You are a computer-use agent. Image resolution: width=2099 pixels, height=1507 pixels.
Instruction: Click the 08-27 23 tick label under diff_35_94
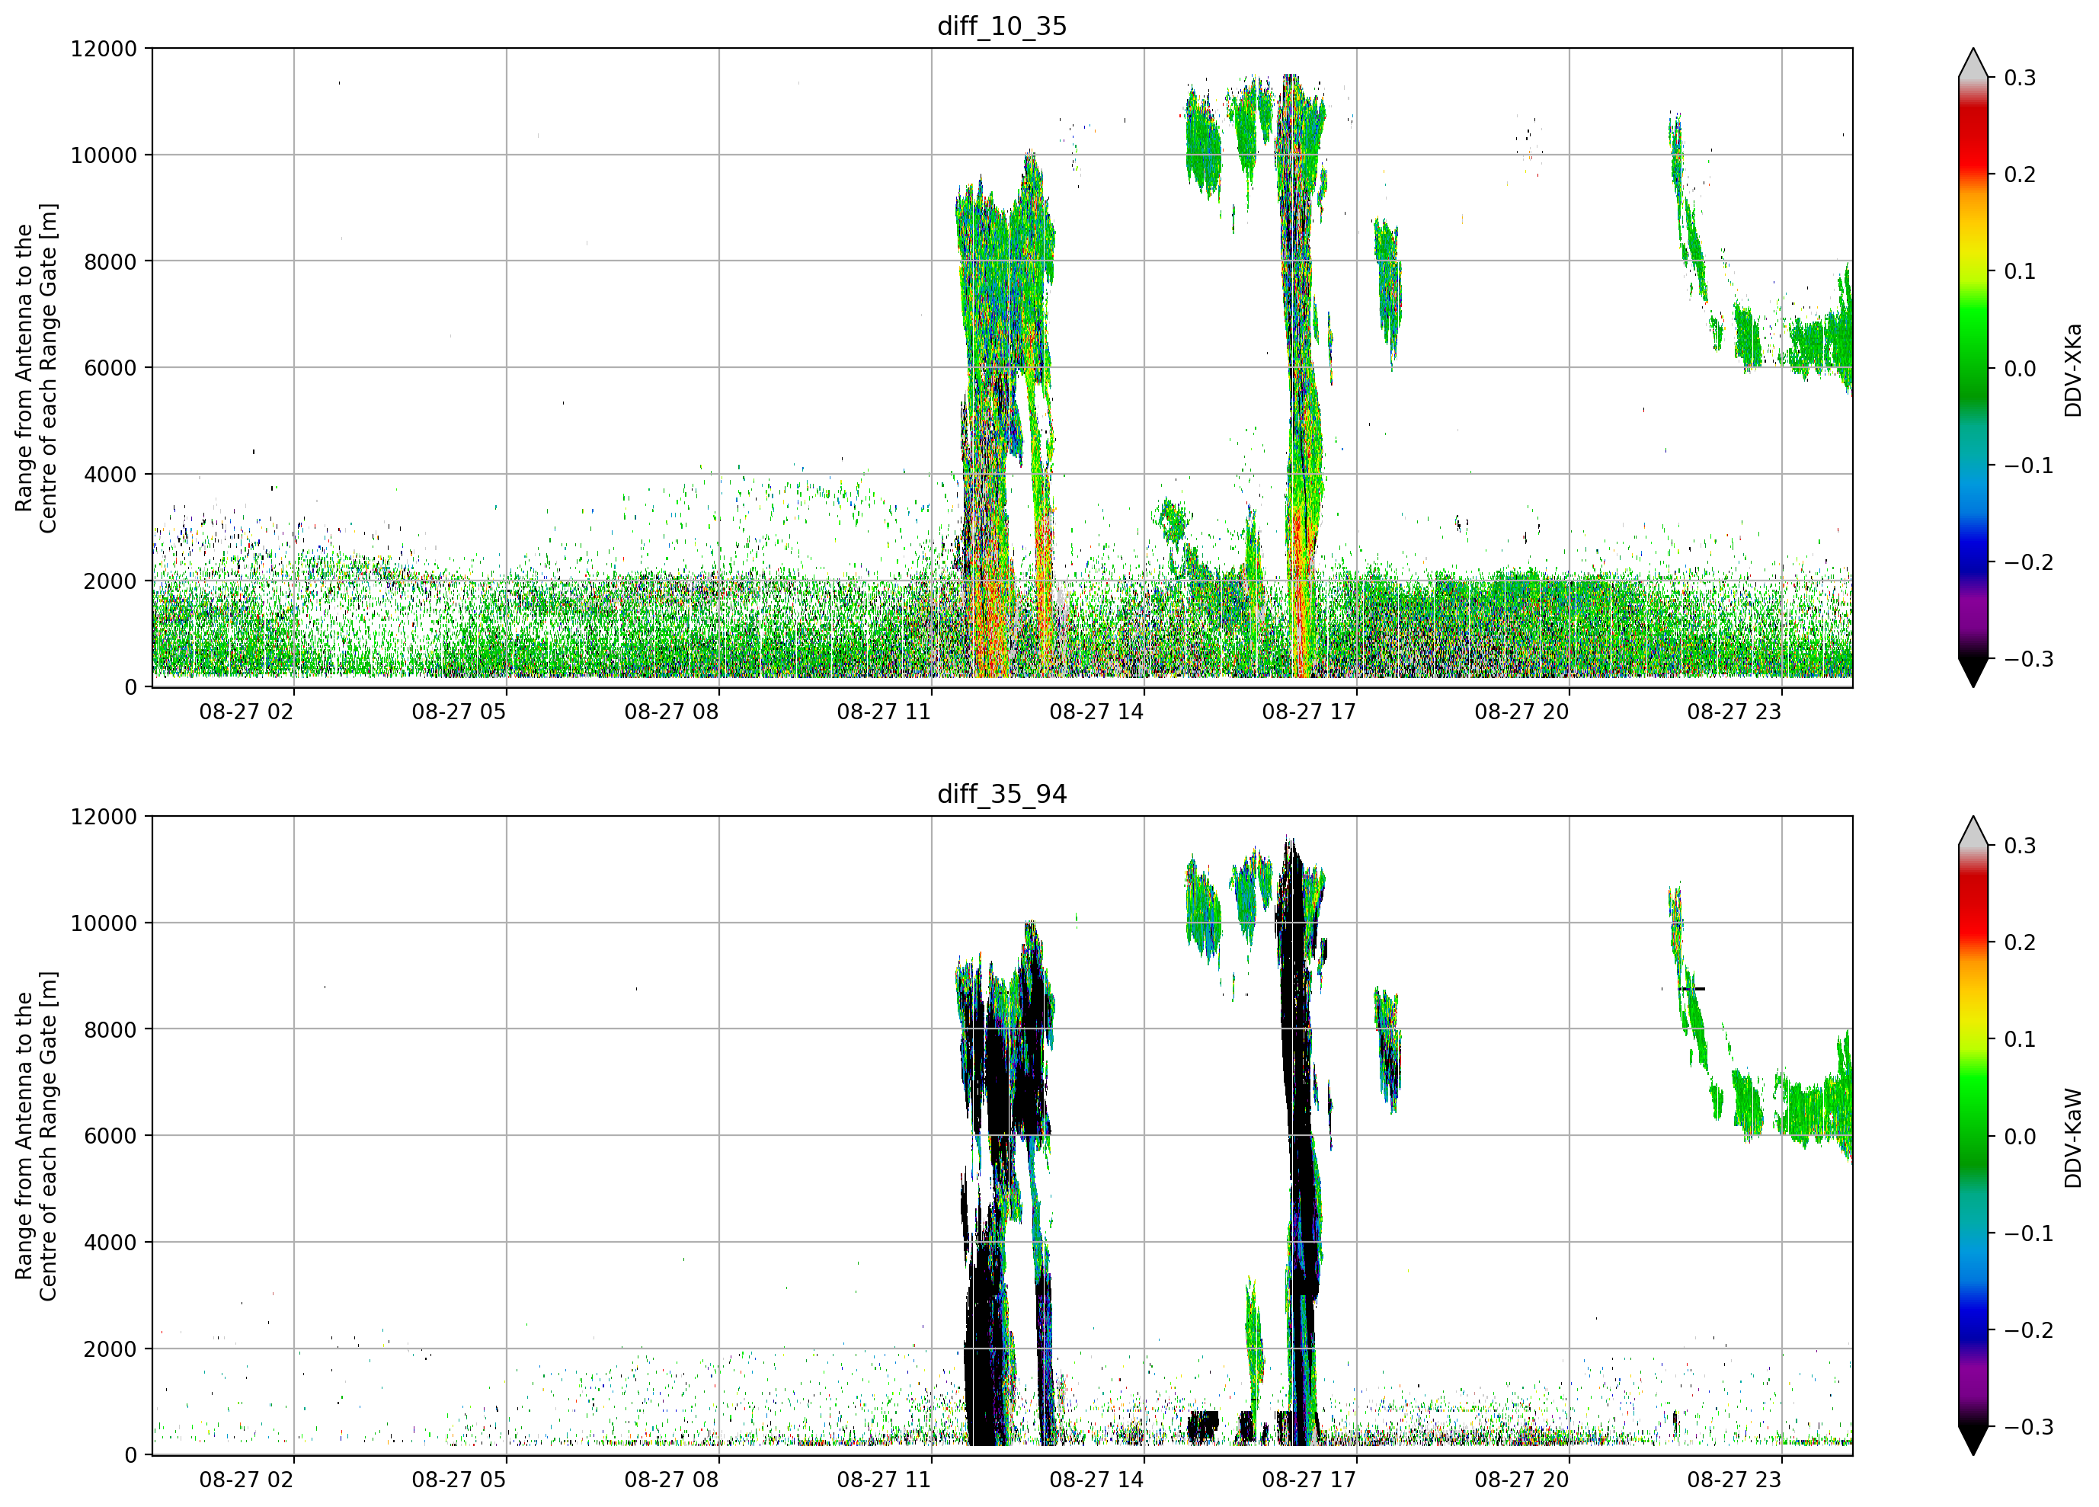[x=1734, y=1480]
